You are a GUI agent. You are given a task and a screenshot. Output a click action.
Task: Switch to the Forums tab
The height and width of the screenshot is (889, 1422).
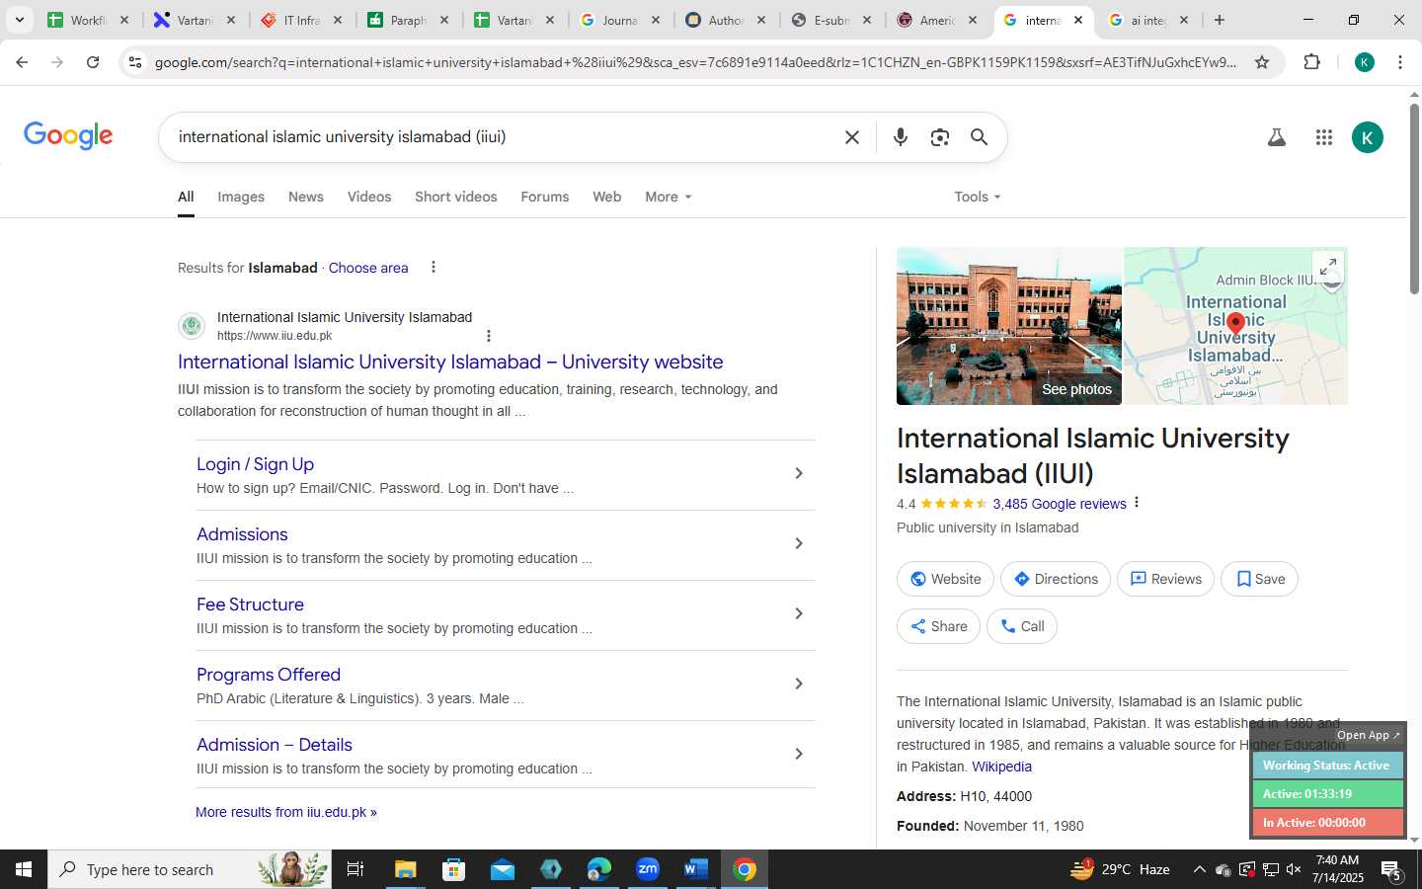545,197
